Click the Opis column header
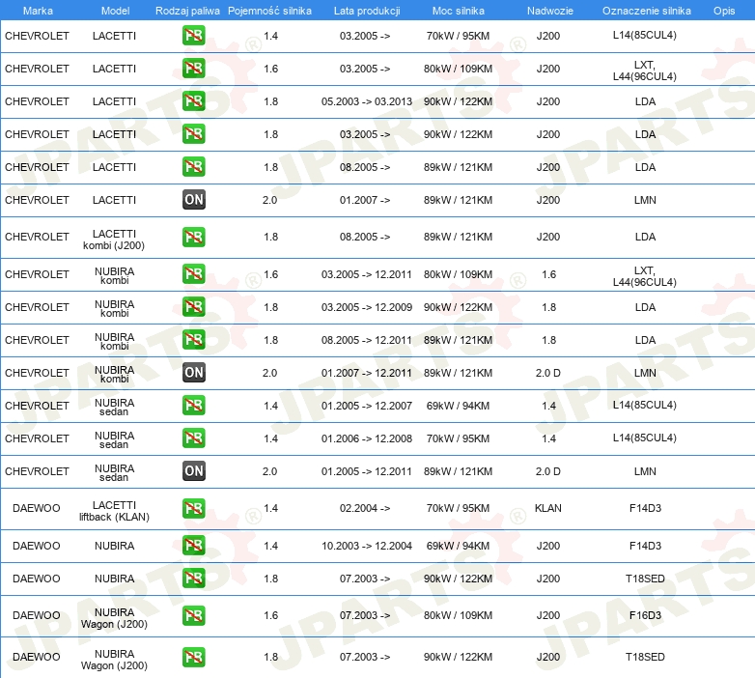This screenshot has width=755, height=678. [x=723, y=10]
